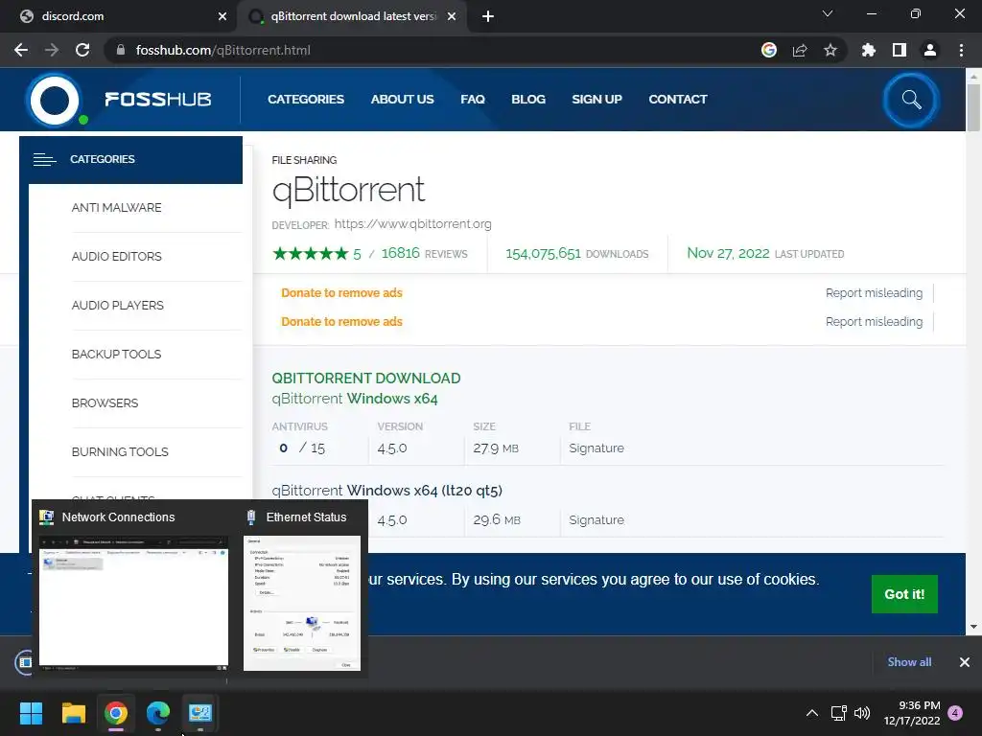Click the second Report misleading link

(874, 322)
